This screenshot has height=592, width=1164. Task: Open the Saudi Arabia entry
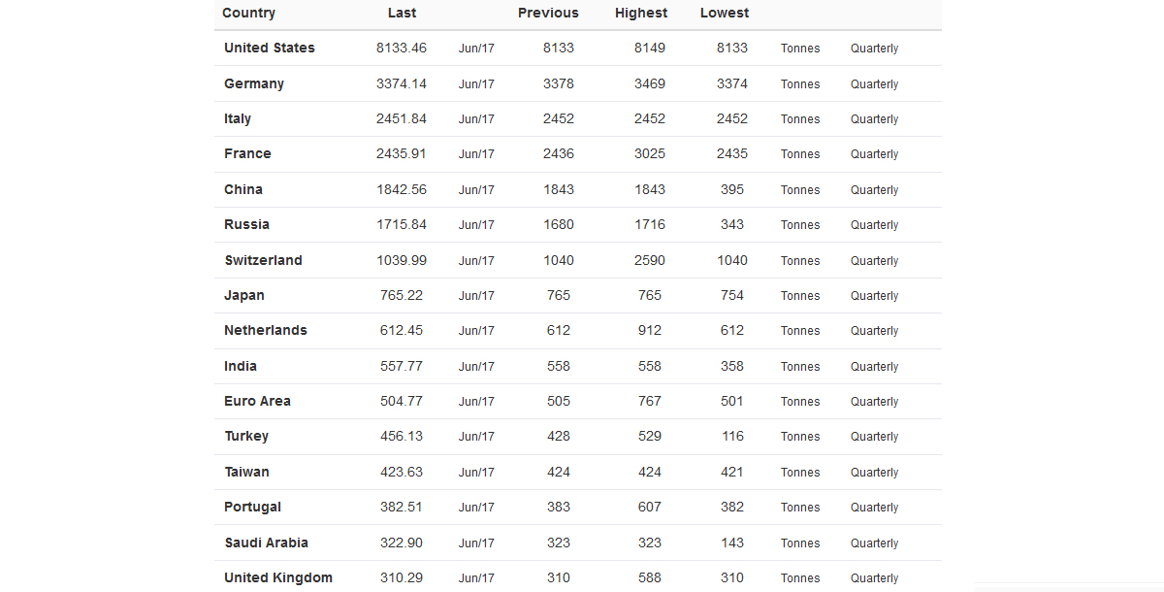click(267, 543)
